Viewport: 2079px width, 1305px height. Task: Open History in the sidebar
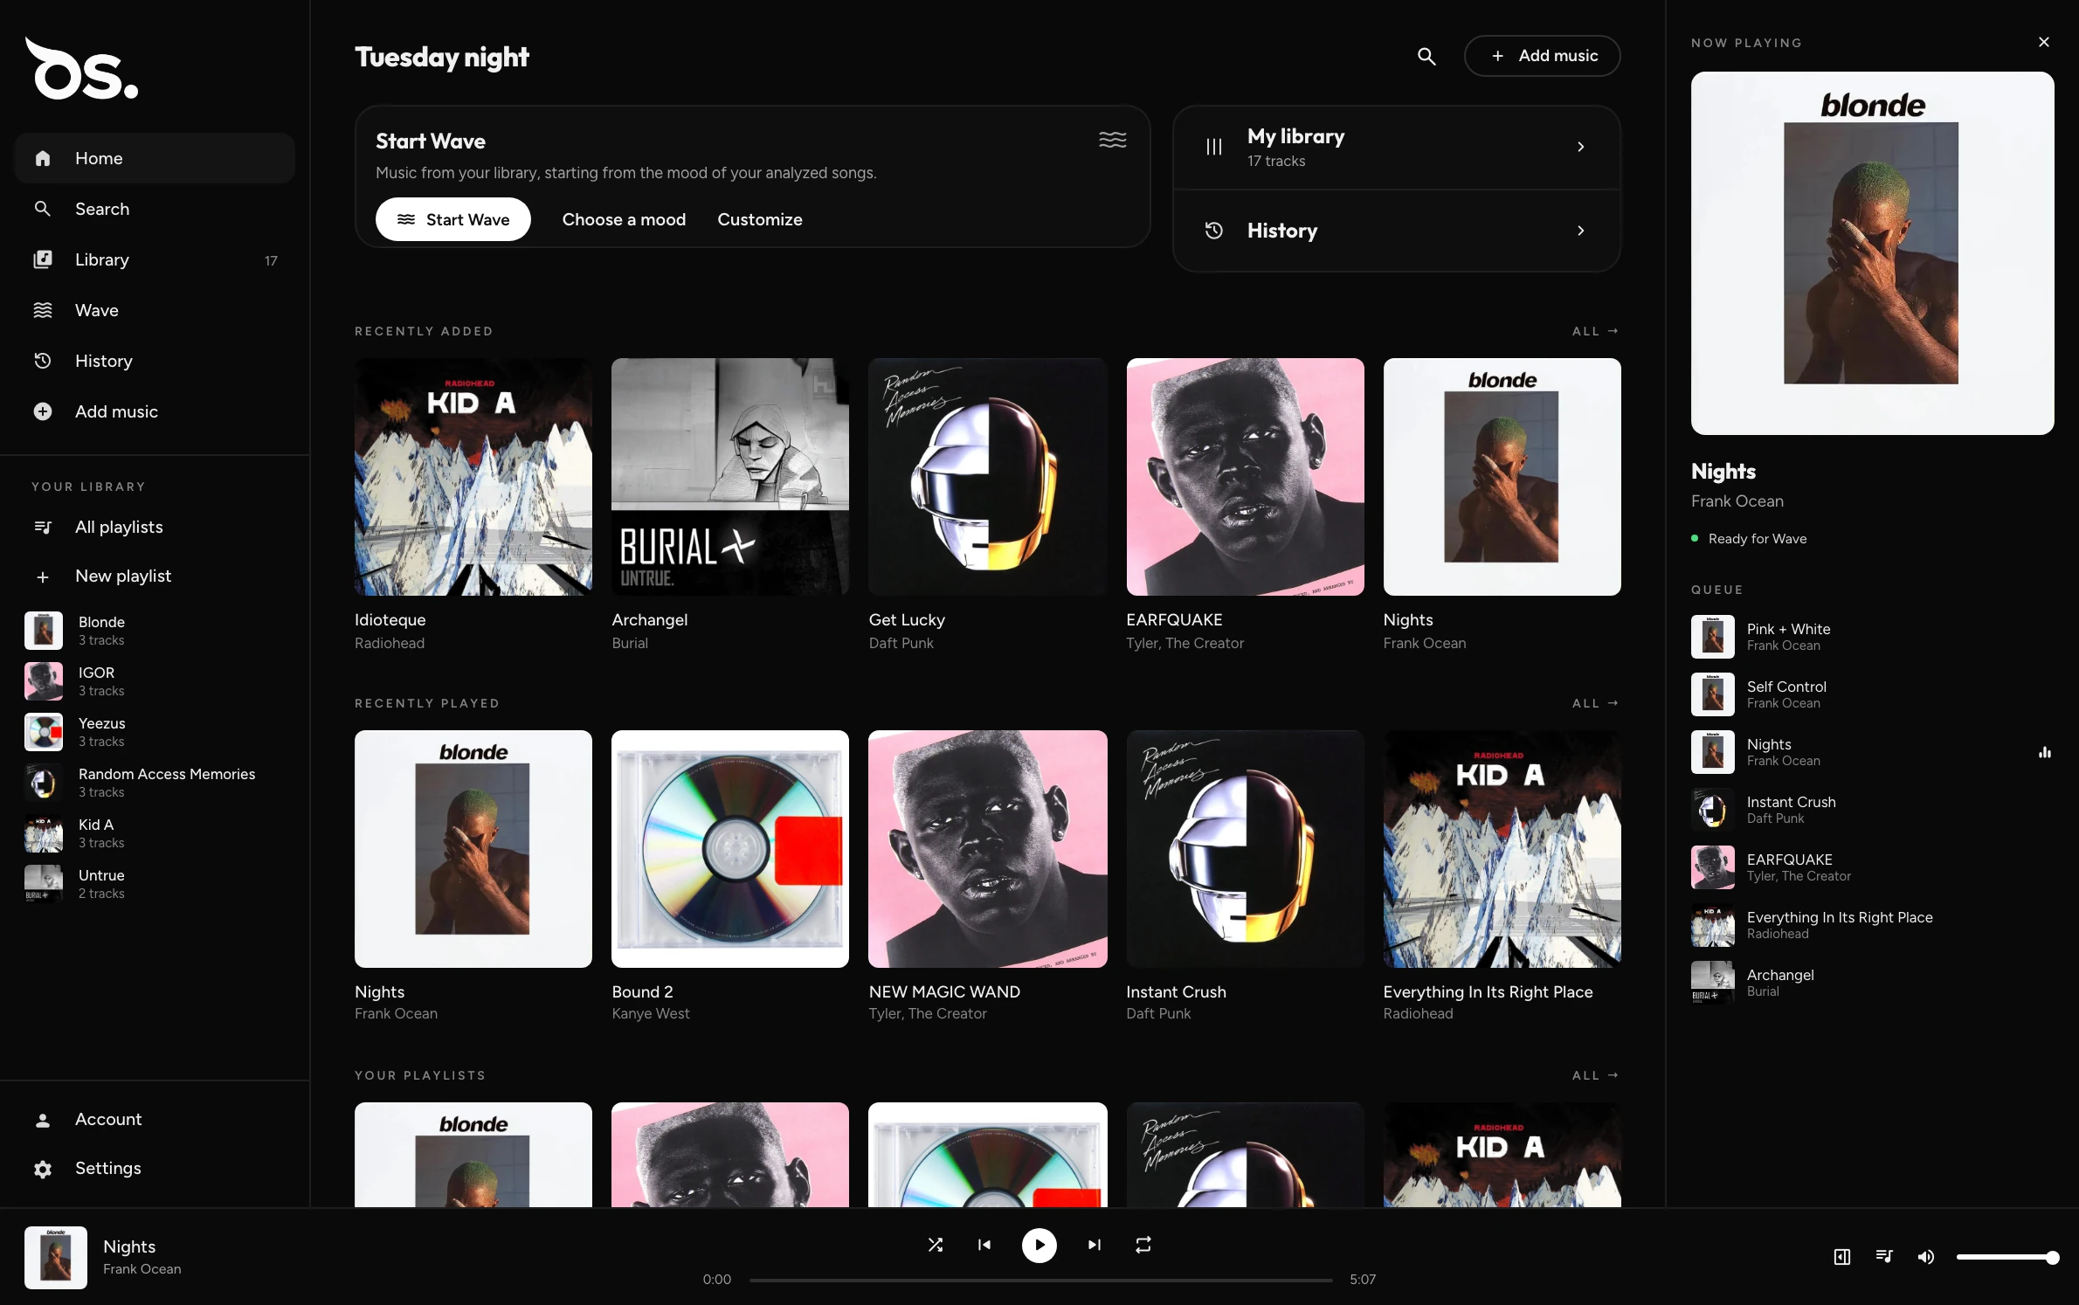click(x=155, y=361)
